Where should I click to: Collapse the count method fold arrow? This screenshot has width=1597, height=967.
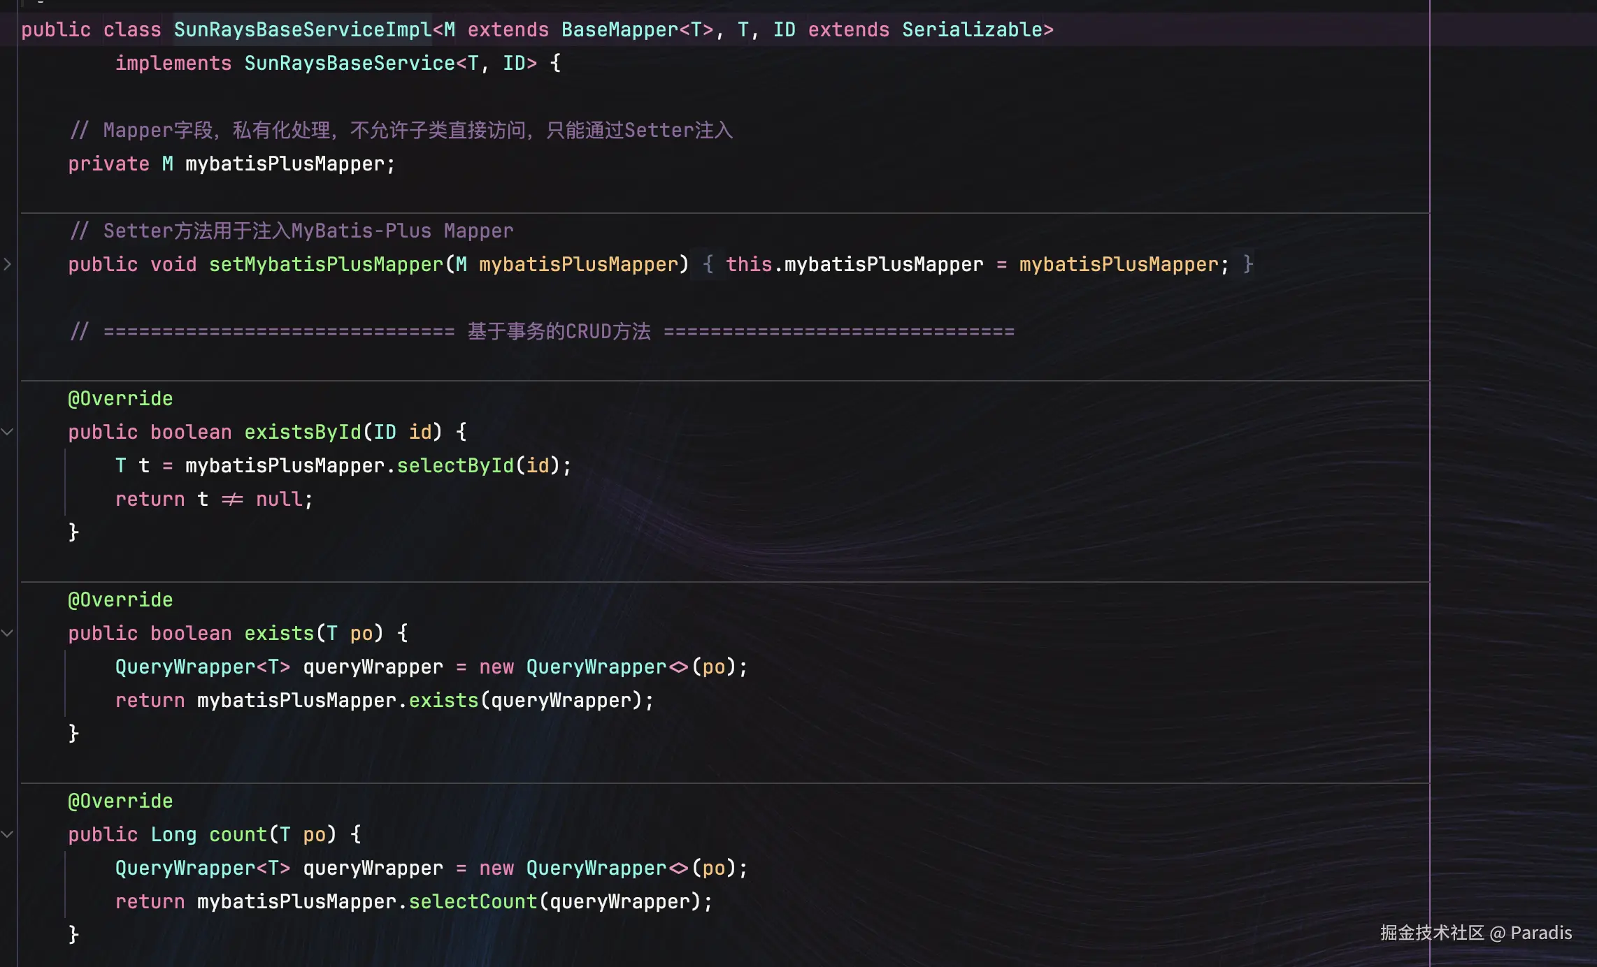pyautogui.click(x=7, y=834)
